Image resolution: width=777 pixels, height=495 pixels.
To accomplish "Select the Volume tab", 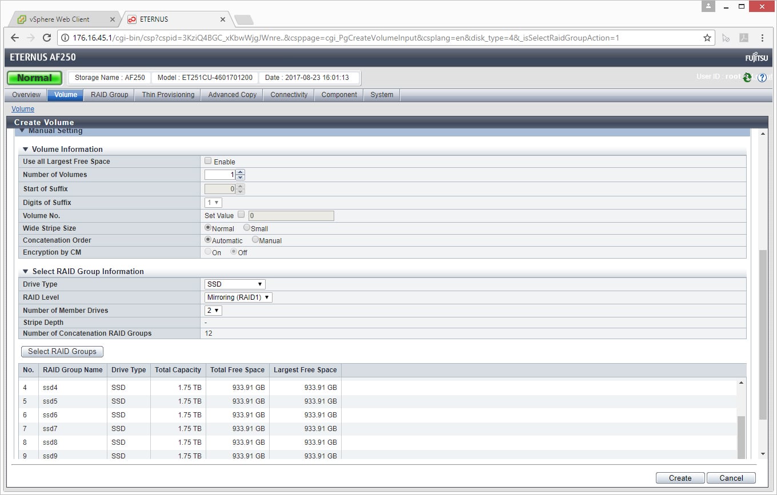I will 66,95.
